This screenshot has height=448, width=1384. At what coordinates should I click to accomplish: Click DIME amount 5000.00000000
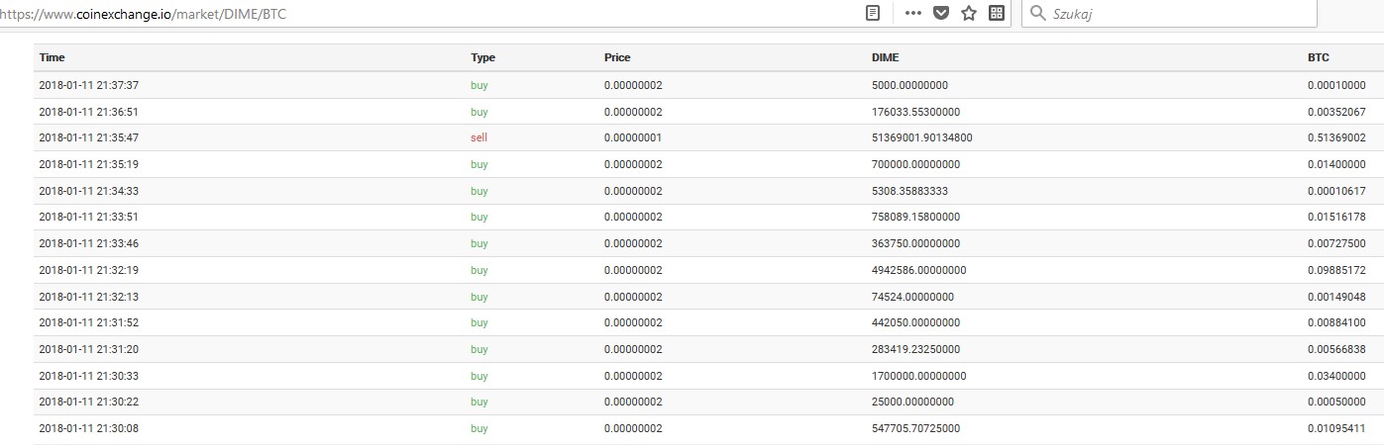909,85
